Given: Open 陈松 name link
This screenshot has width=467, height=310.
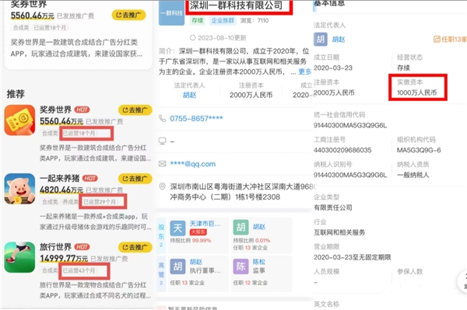Looking at the screenshot, I should (259, 262).
